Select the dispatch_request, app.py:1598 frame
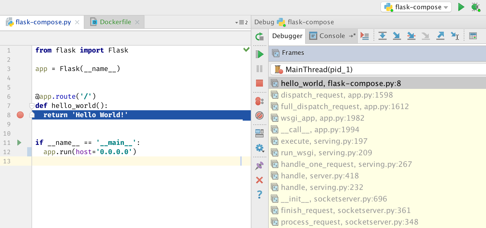Screen dimensions: 486x228 [x=378, y=95]
